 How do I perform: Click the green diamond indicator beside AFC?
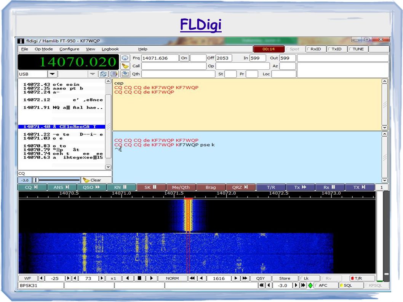tap(310, 285)
